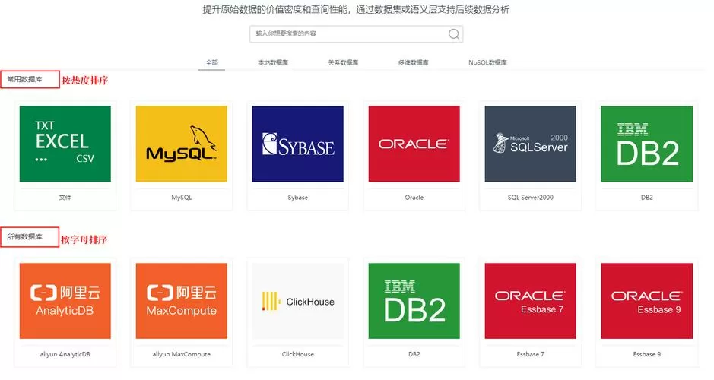714x380 pixels.
Task: Choose the SQL Server 2000 tile
Action: tap(531, 144)
